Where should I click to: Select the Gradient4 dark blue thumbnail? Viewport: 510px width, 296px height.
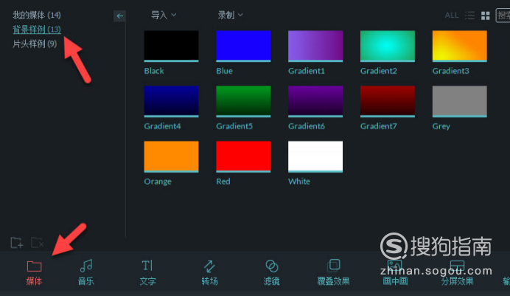coord(171,101)
